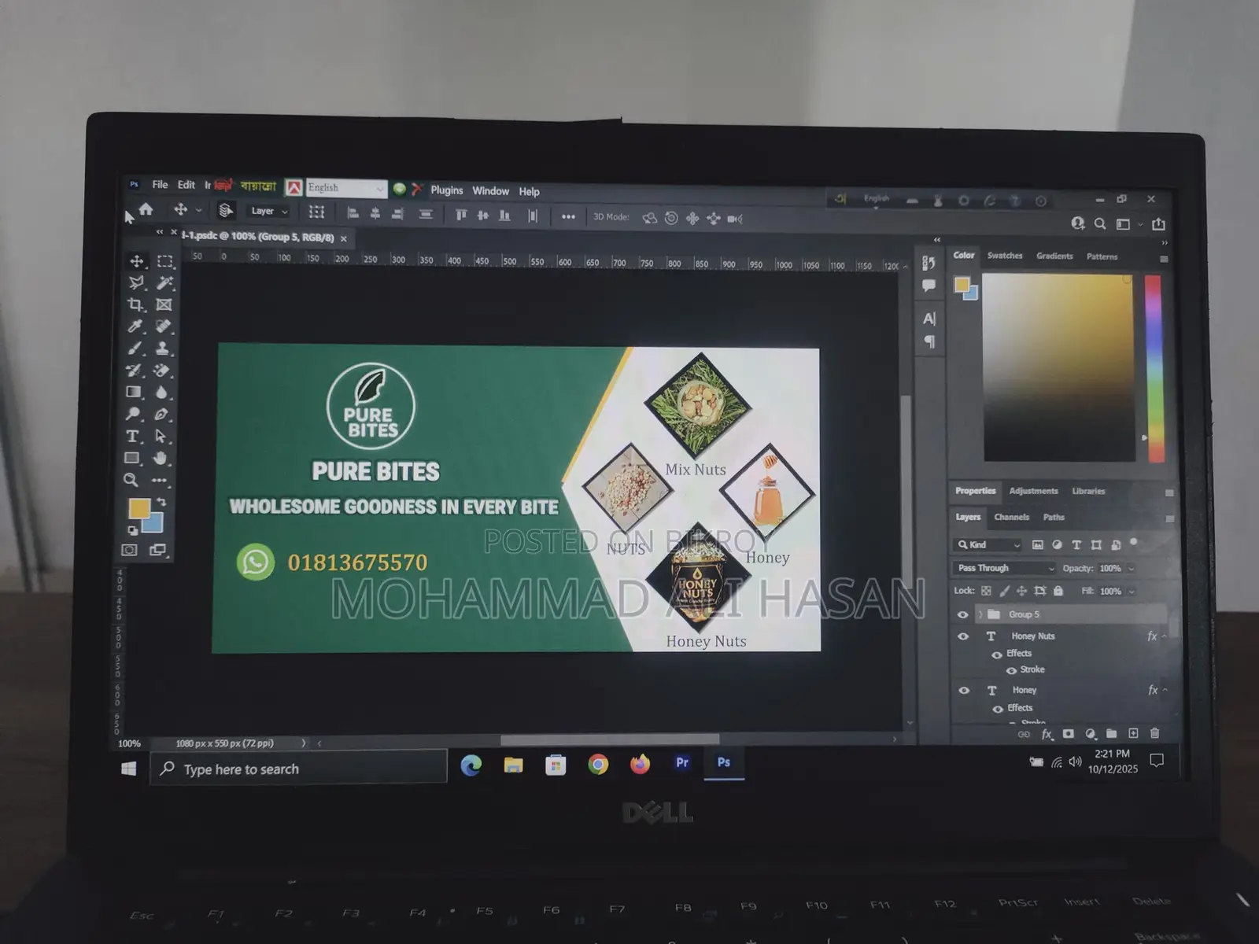1259x944 pixels.
Task: Select the Move tool in the toolbox
Action: click(137, 261)
